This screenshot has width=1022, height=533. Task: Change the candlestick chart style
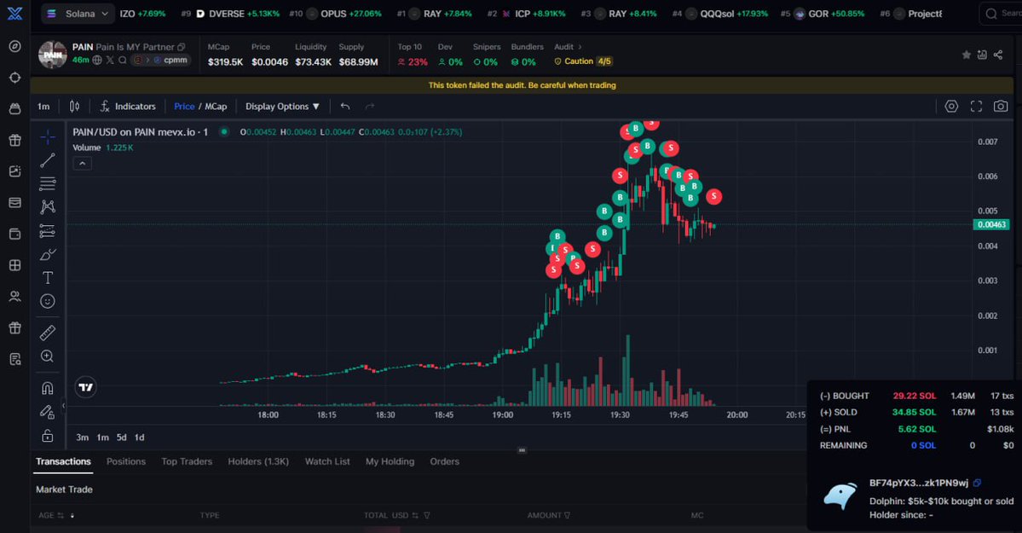point(74,107)
